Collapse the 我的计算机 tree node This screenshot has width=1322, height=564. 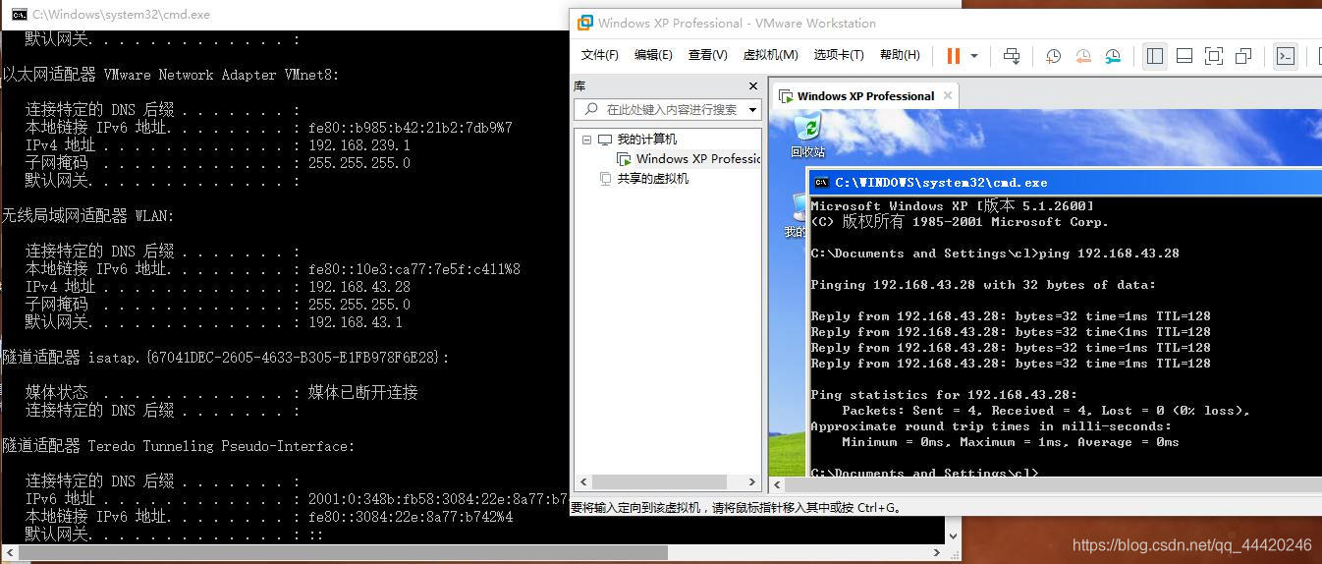[586, 140]
